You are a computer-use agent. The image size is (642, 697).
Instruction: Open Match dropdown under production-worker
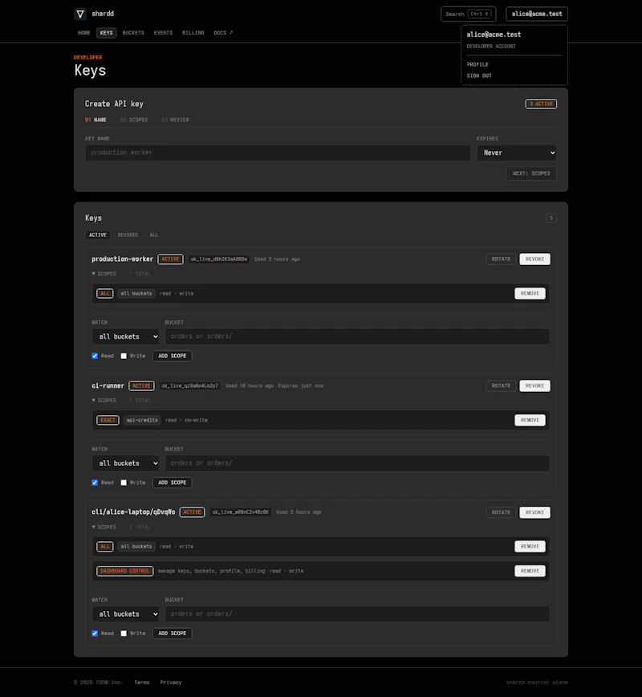[x=126, y=336]
